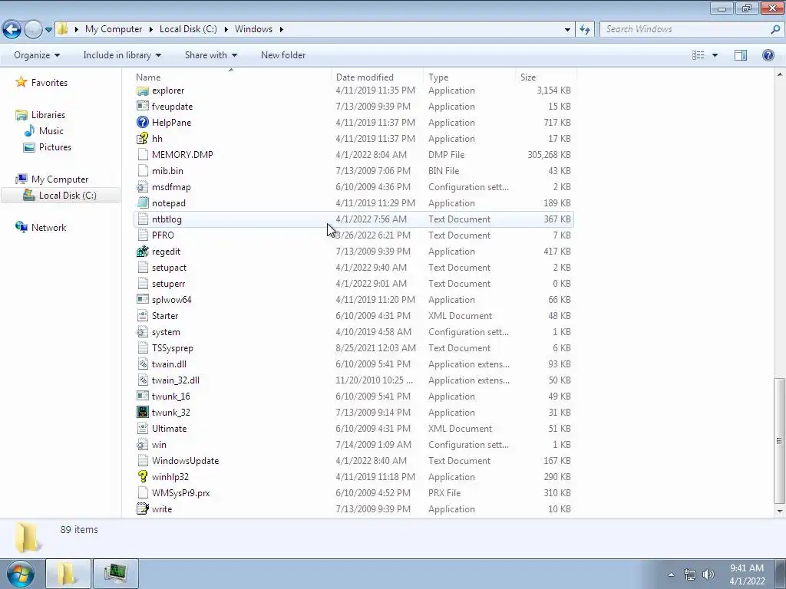Open the address bar history dropdown
The height and width of the screenshot is (589, 786).
point(567,30)
